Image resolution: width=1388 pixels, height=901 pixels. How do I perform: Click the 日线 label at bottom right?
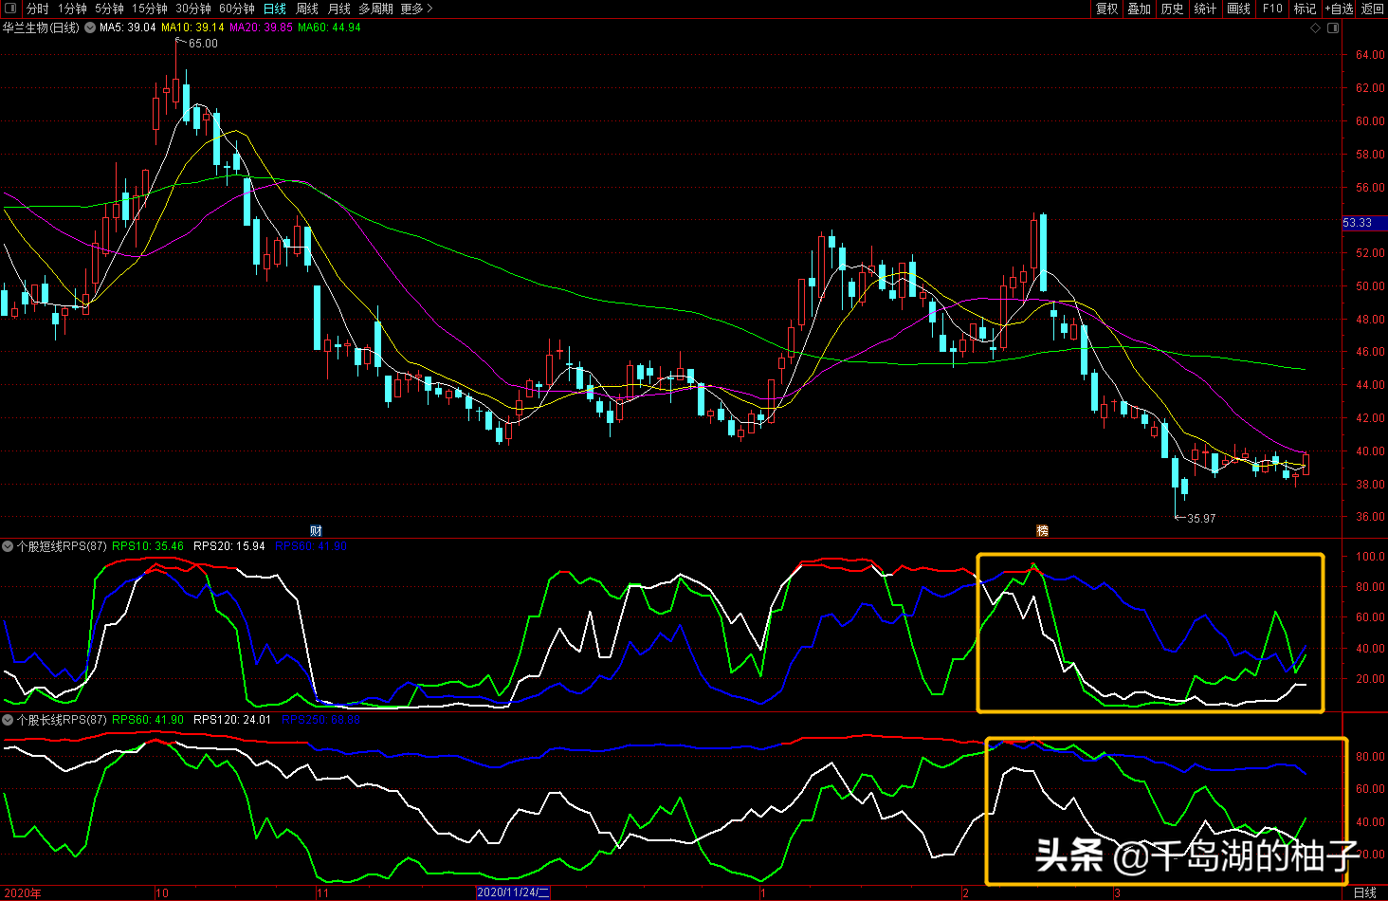(1365, 893)
